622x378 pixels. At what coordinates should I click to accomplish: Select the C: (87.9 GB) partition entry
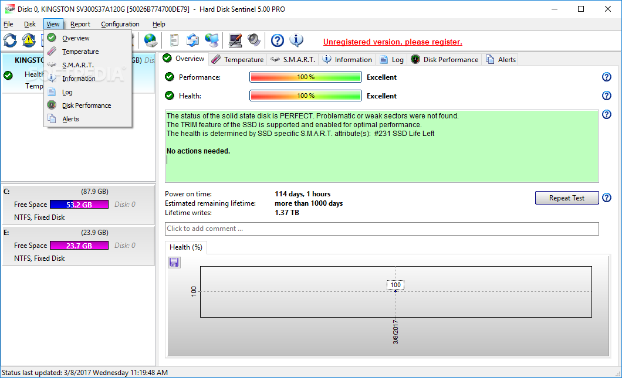tap(78, 205)
